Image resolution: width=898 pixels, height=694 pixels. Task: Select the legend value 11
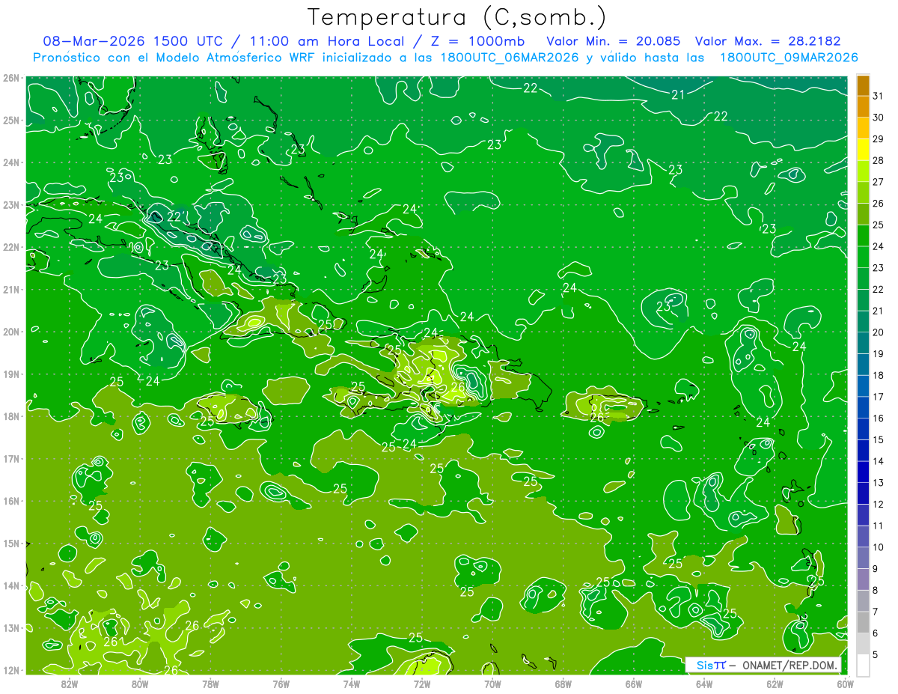pyautogui.click(x=879, y=526)
